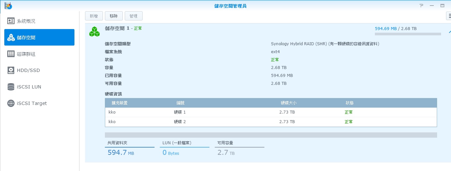This screenshot has width=451, height=171.
Task: Click the ext4 file system value
Action: (275, 52)
